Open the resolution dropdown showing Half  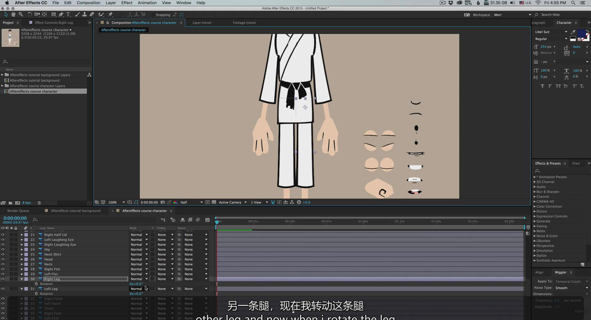[x=191, y=202]
